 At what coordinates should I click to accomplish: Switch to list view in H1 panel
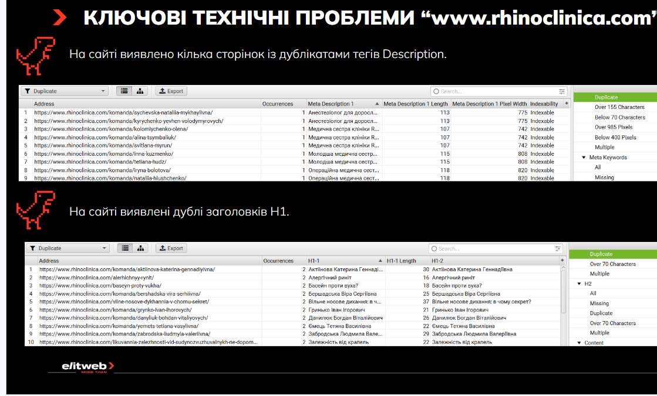coord(125,248)
